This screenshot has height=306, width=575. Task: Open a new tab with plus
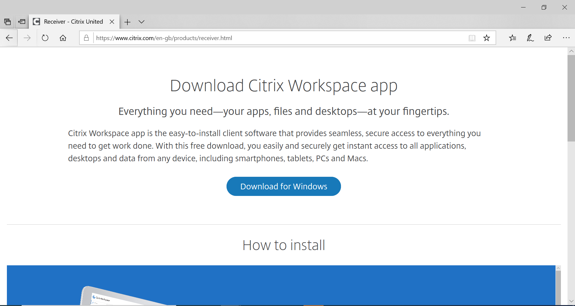(x=127, y=22)
